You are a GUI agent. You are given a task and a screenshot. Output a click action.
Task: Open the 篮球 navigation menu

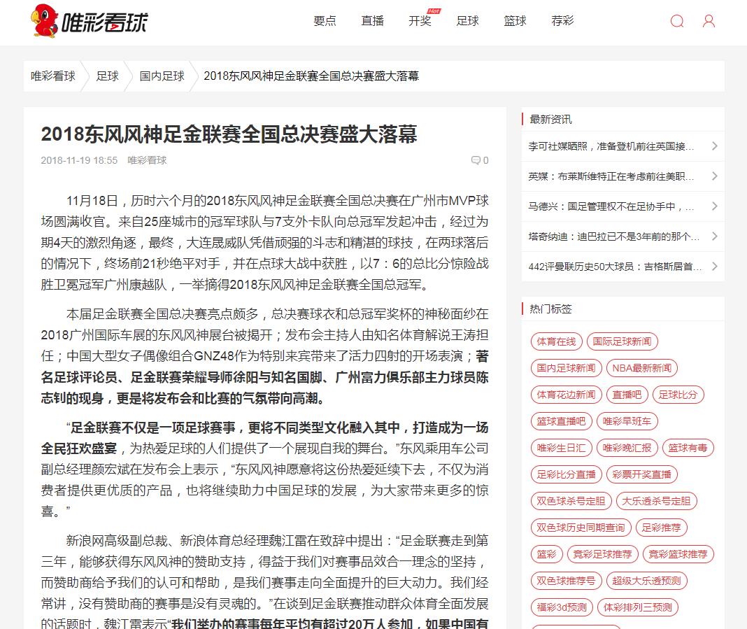(515, 21)
